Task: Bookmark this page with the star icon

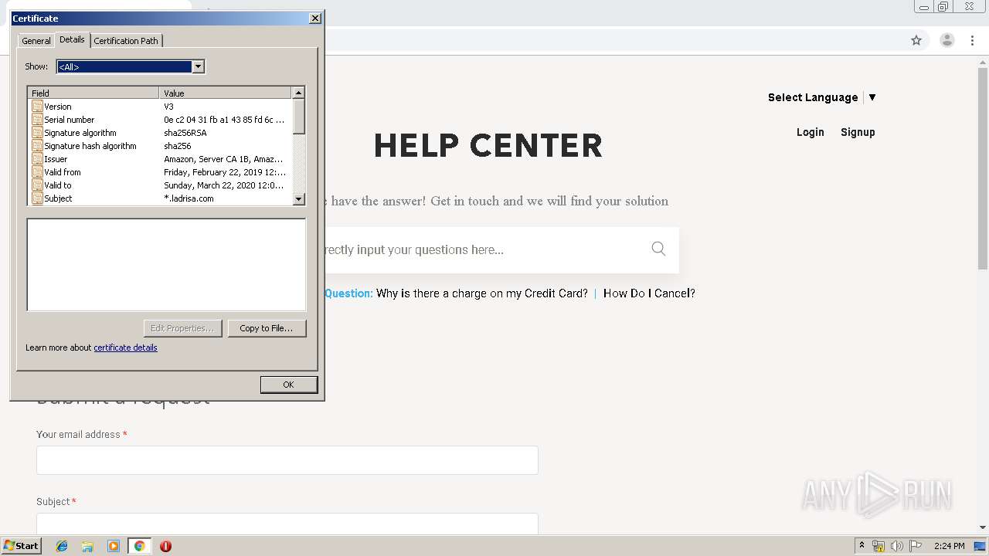Action: tap(916, 40)
